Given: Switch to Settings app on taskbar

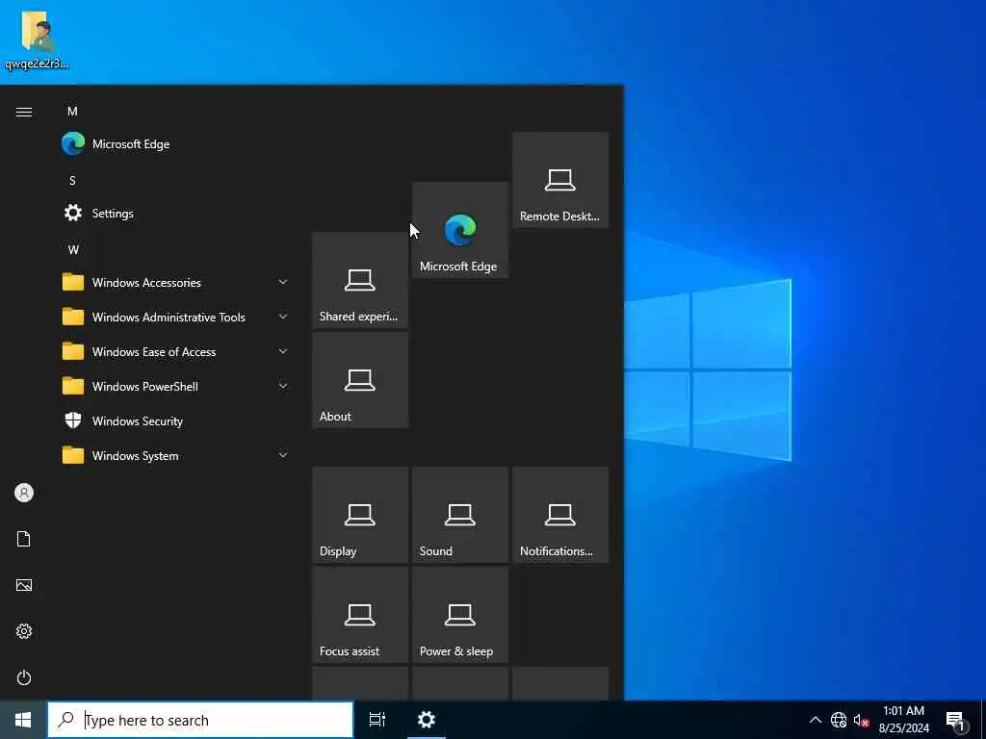Looking at the screenshot, I should pyautogui.click(x=427, y=720).
